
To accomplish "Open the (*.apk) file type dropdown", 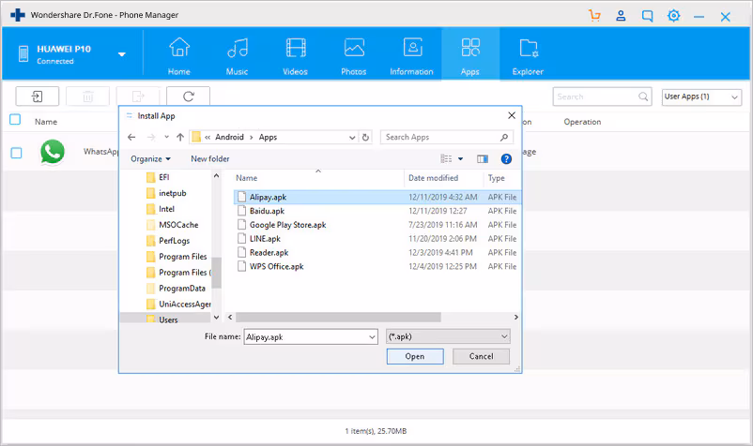I will [448, 336].
